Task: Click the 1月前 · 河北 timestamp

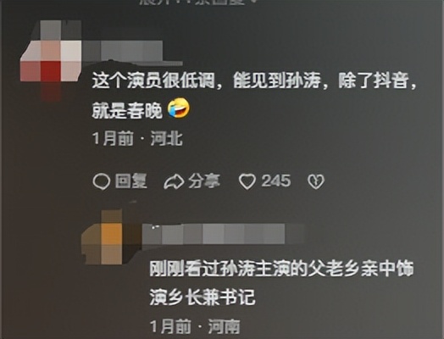Action: point(137,139)
